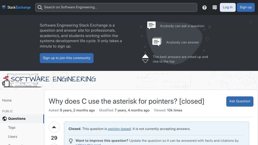Click Sign up to join this community

click(x=66, y=58)
